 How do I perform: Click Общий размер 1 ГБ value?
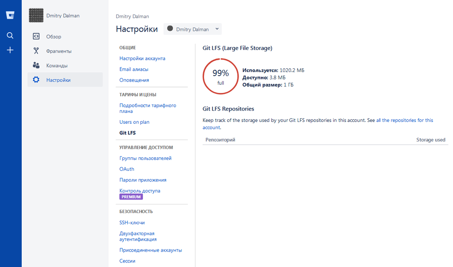pyautogui.click(x=288, y=85)
